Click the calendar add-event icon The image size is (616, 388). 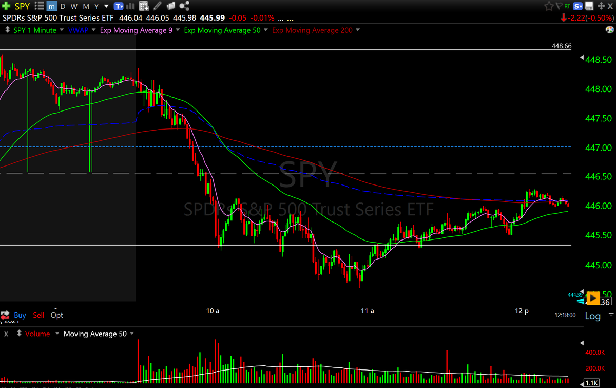pyautogui.click(x=144, y=6)
